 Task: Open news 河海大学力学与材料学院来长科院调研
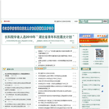(49, 81)
